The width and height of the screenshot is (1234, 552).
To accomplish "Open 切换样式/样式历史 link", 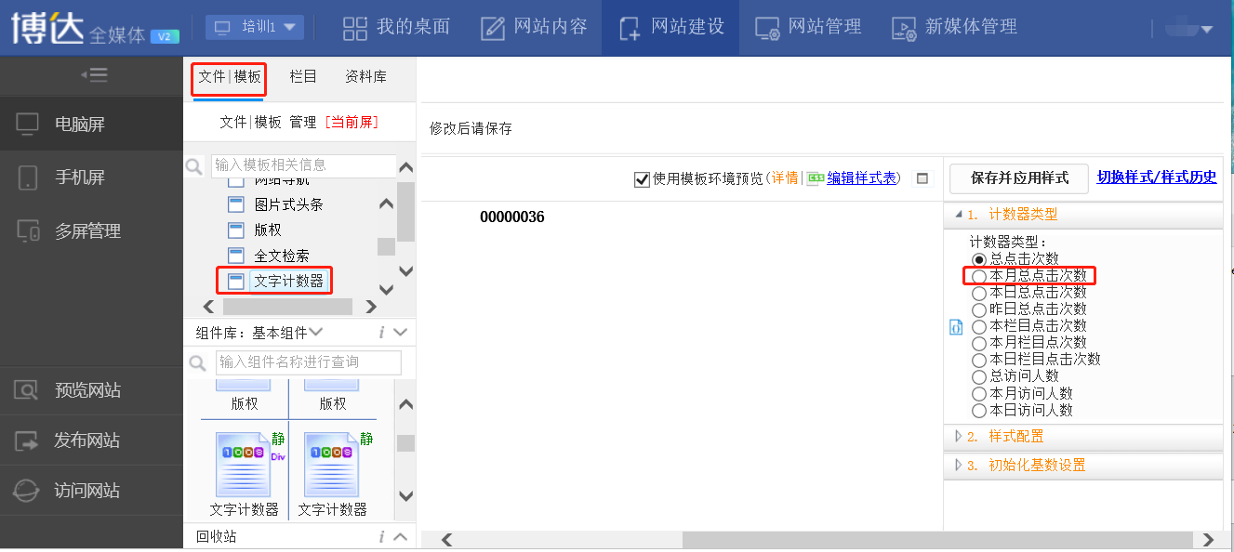I will (1157, 177).
